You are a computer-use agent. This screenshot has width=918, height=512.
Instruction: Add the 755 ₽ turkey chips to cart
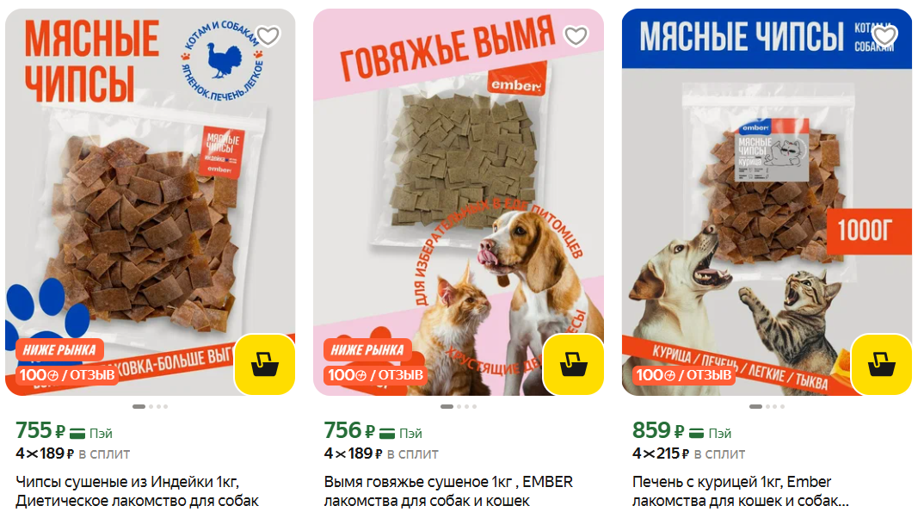coord(265,364)
